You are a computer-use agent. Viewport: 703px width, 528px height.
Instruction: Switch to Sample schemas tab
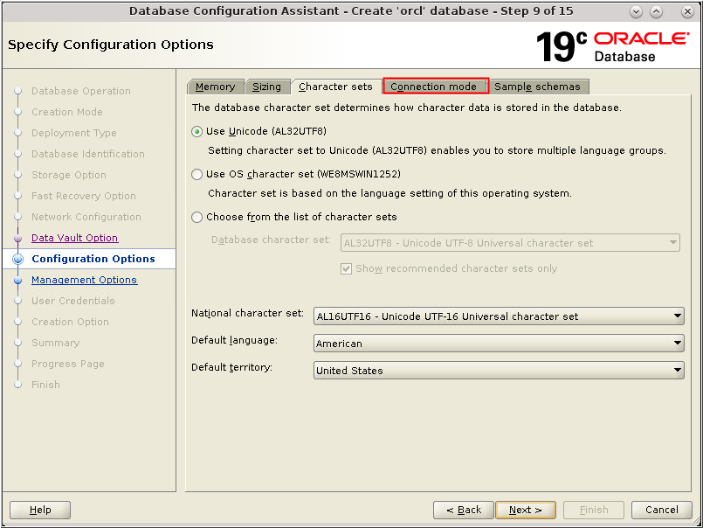[x=538, y=87]
